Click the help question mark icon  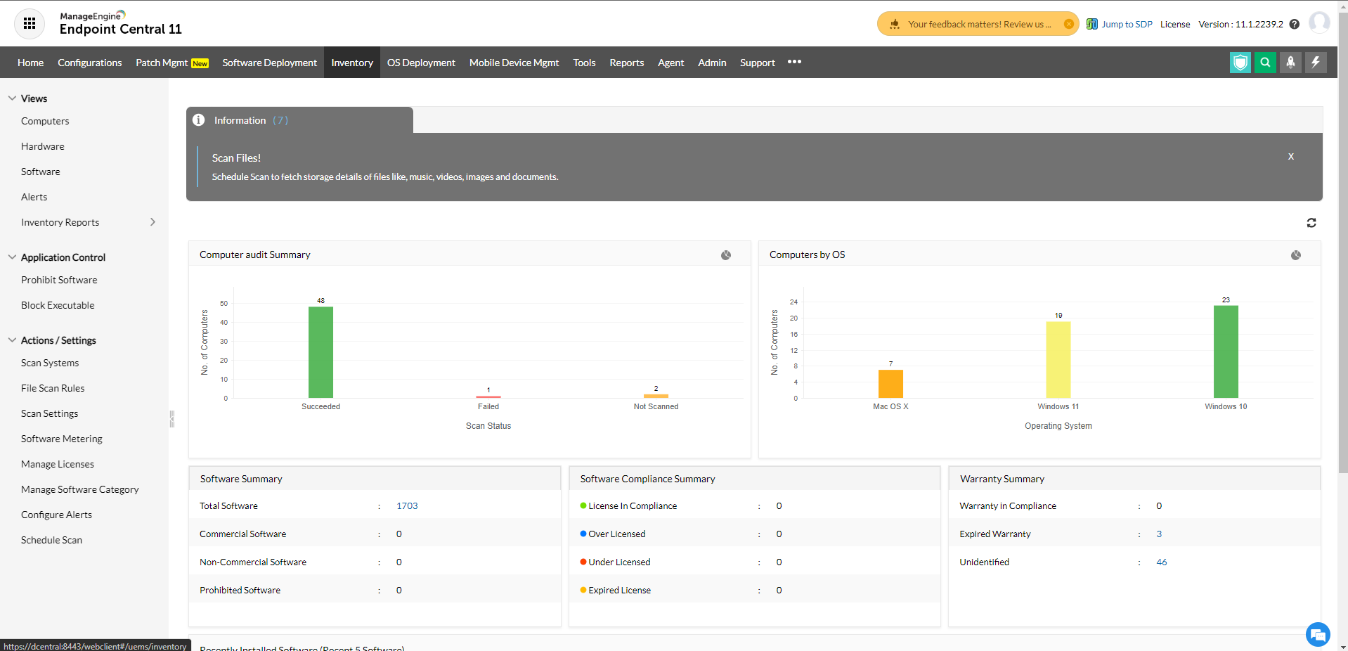click(x=1294, y=25)
